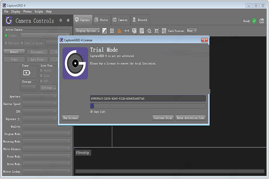This screenshot has width=269, height=179.
Task: Click the Camera Controls panel float icon
Action: (x=61, y=21)
